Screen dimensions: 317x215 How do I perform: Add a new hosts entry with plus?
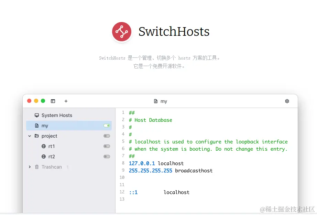66,101
